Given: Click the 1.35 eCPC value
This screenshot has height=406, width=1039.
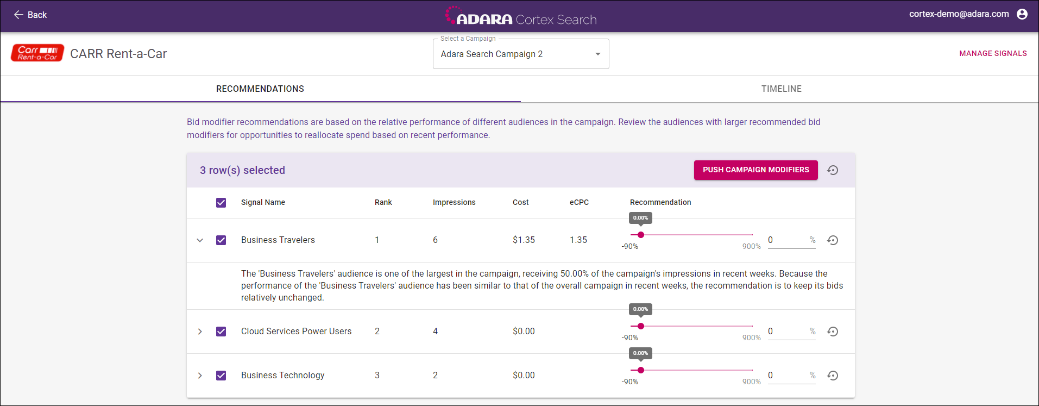Looking at the screenshot, I should tap(578, 240).
